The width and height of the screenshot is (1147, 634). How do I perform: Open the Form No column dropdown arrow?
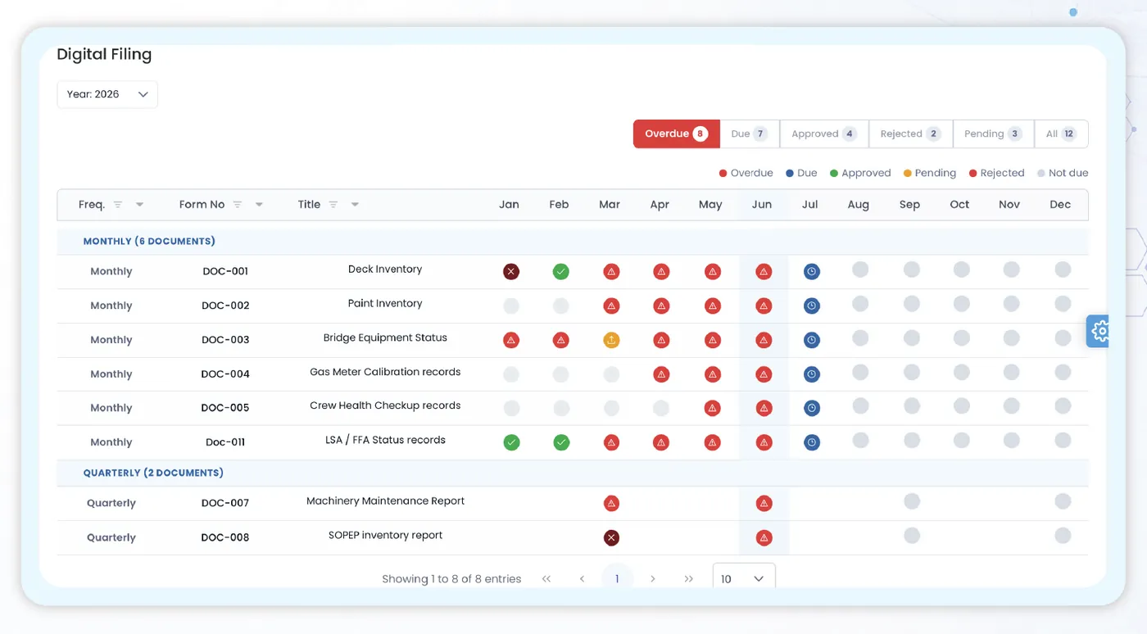tap(259, 205)
